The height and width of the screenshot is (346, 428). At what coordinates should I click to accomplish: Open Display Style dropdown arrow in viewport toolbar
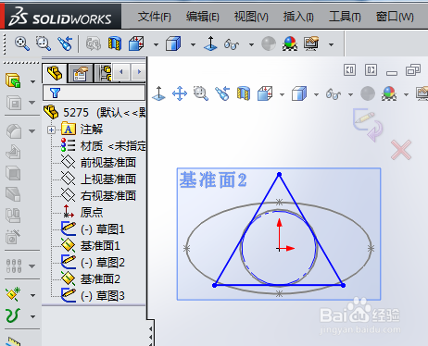click(x=316, y=94)
